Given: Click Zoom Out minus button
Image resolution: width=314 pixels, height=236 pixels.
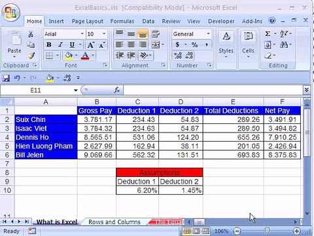Looking at the screenshot, I should pos(237,231).
